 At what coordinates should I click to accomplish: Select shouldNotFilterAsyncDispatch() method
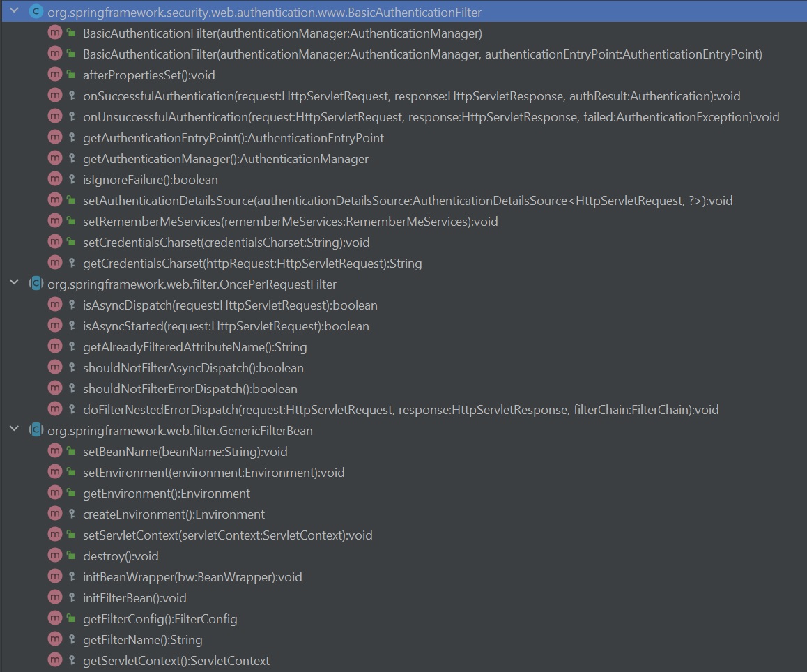[193, 368]
